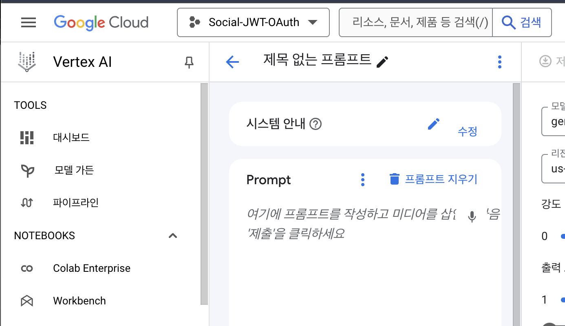
Task: Click the Model Garden sprout icon
Action: click(27, 170)
